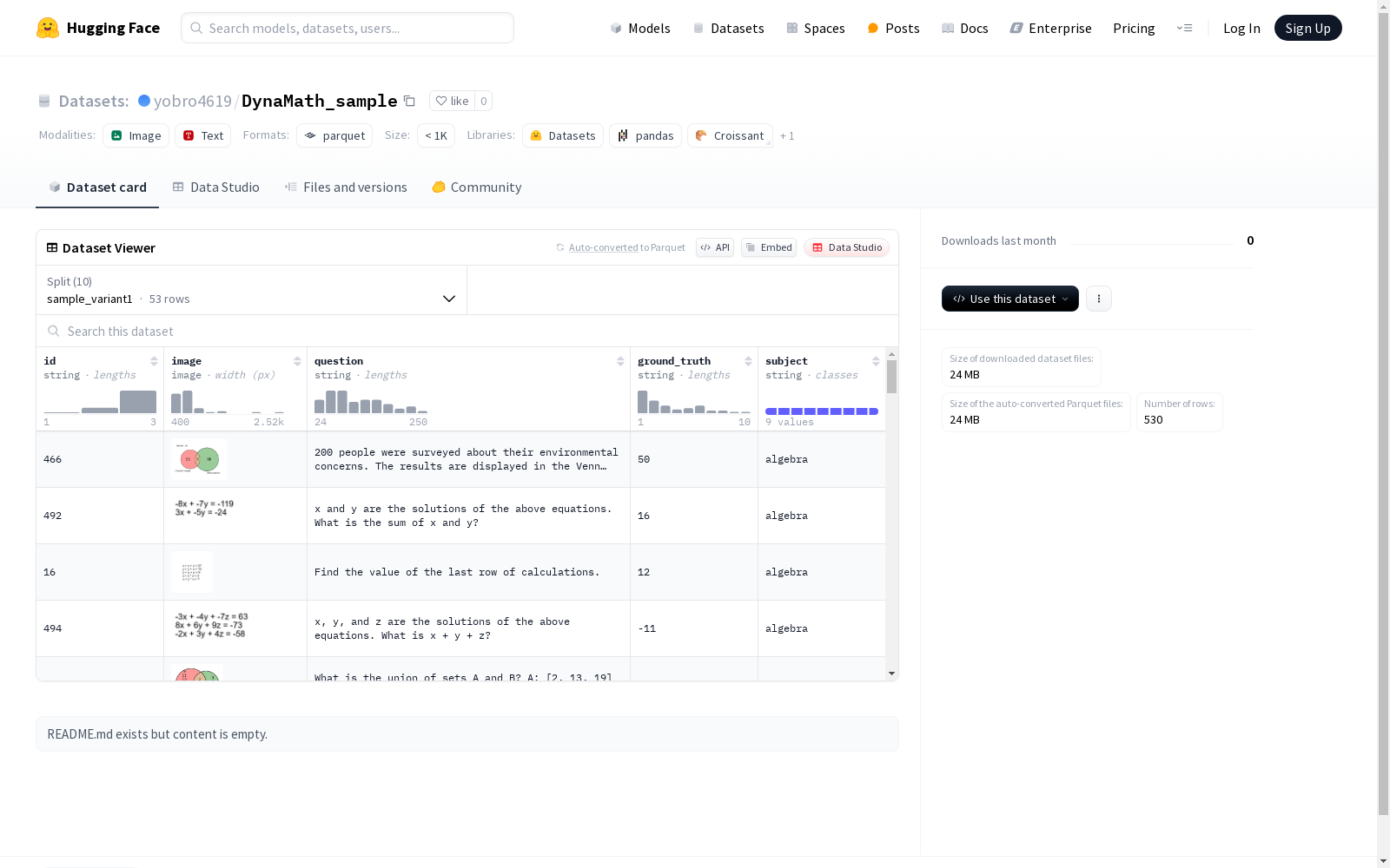The width and height of the screenshot is (1390, 868).
Task: Select the parquet format tag
Action: tap(334, 135)
